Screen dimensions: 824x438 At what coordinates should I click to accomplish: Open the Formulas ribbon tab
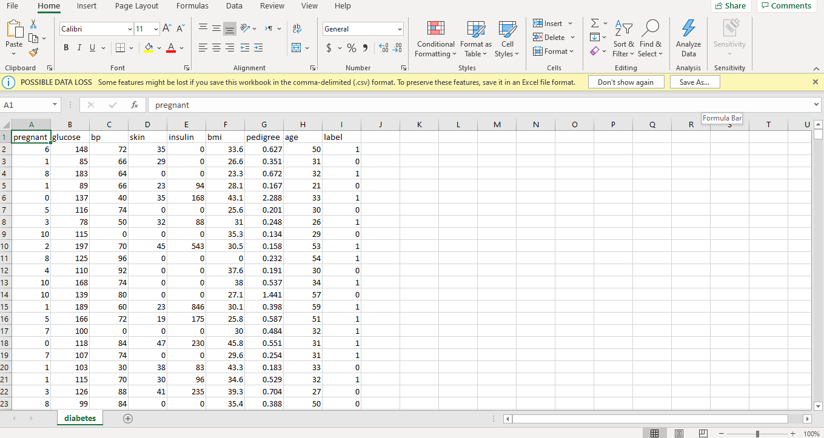coord(192,6)
